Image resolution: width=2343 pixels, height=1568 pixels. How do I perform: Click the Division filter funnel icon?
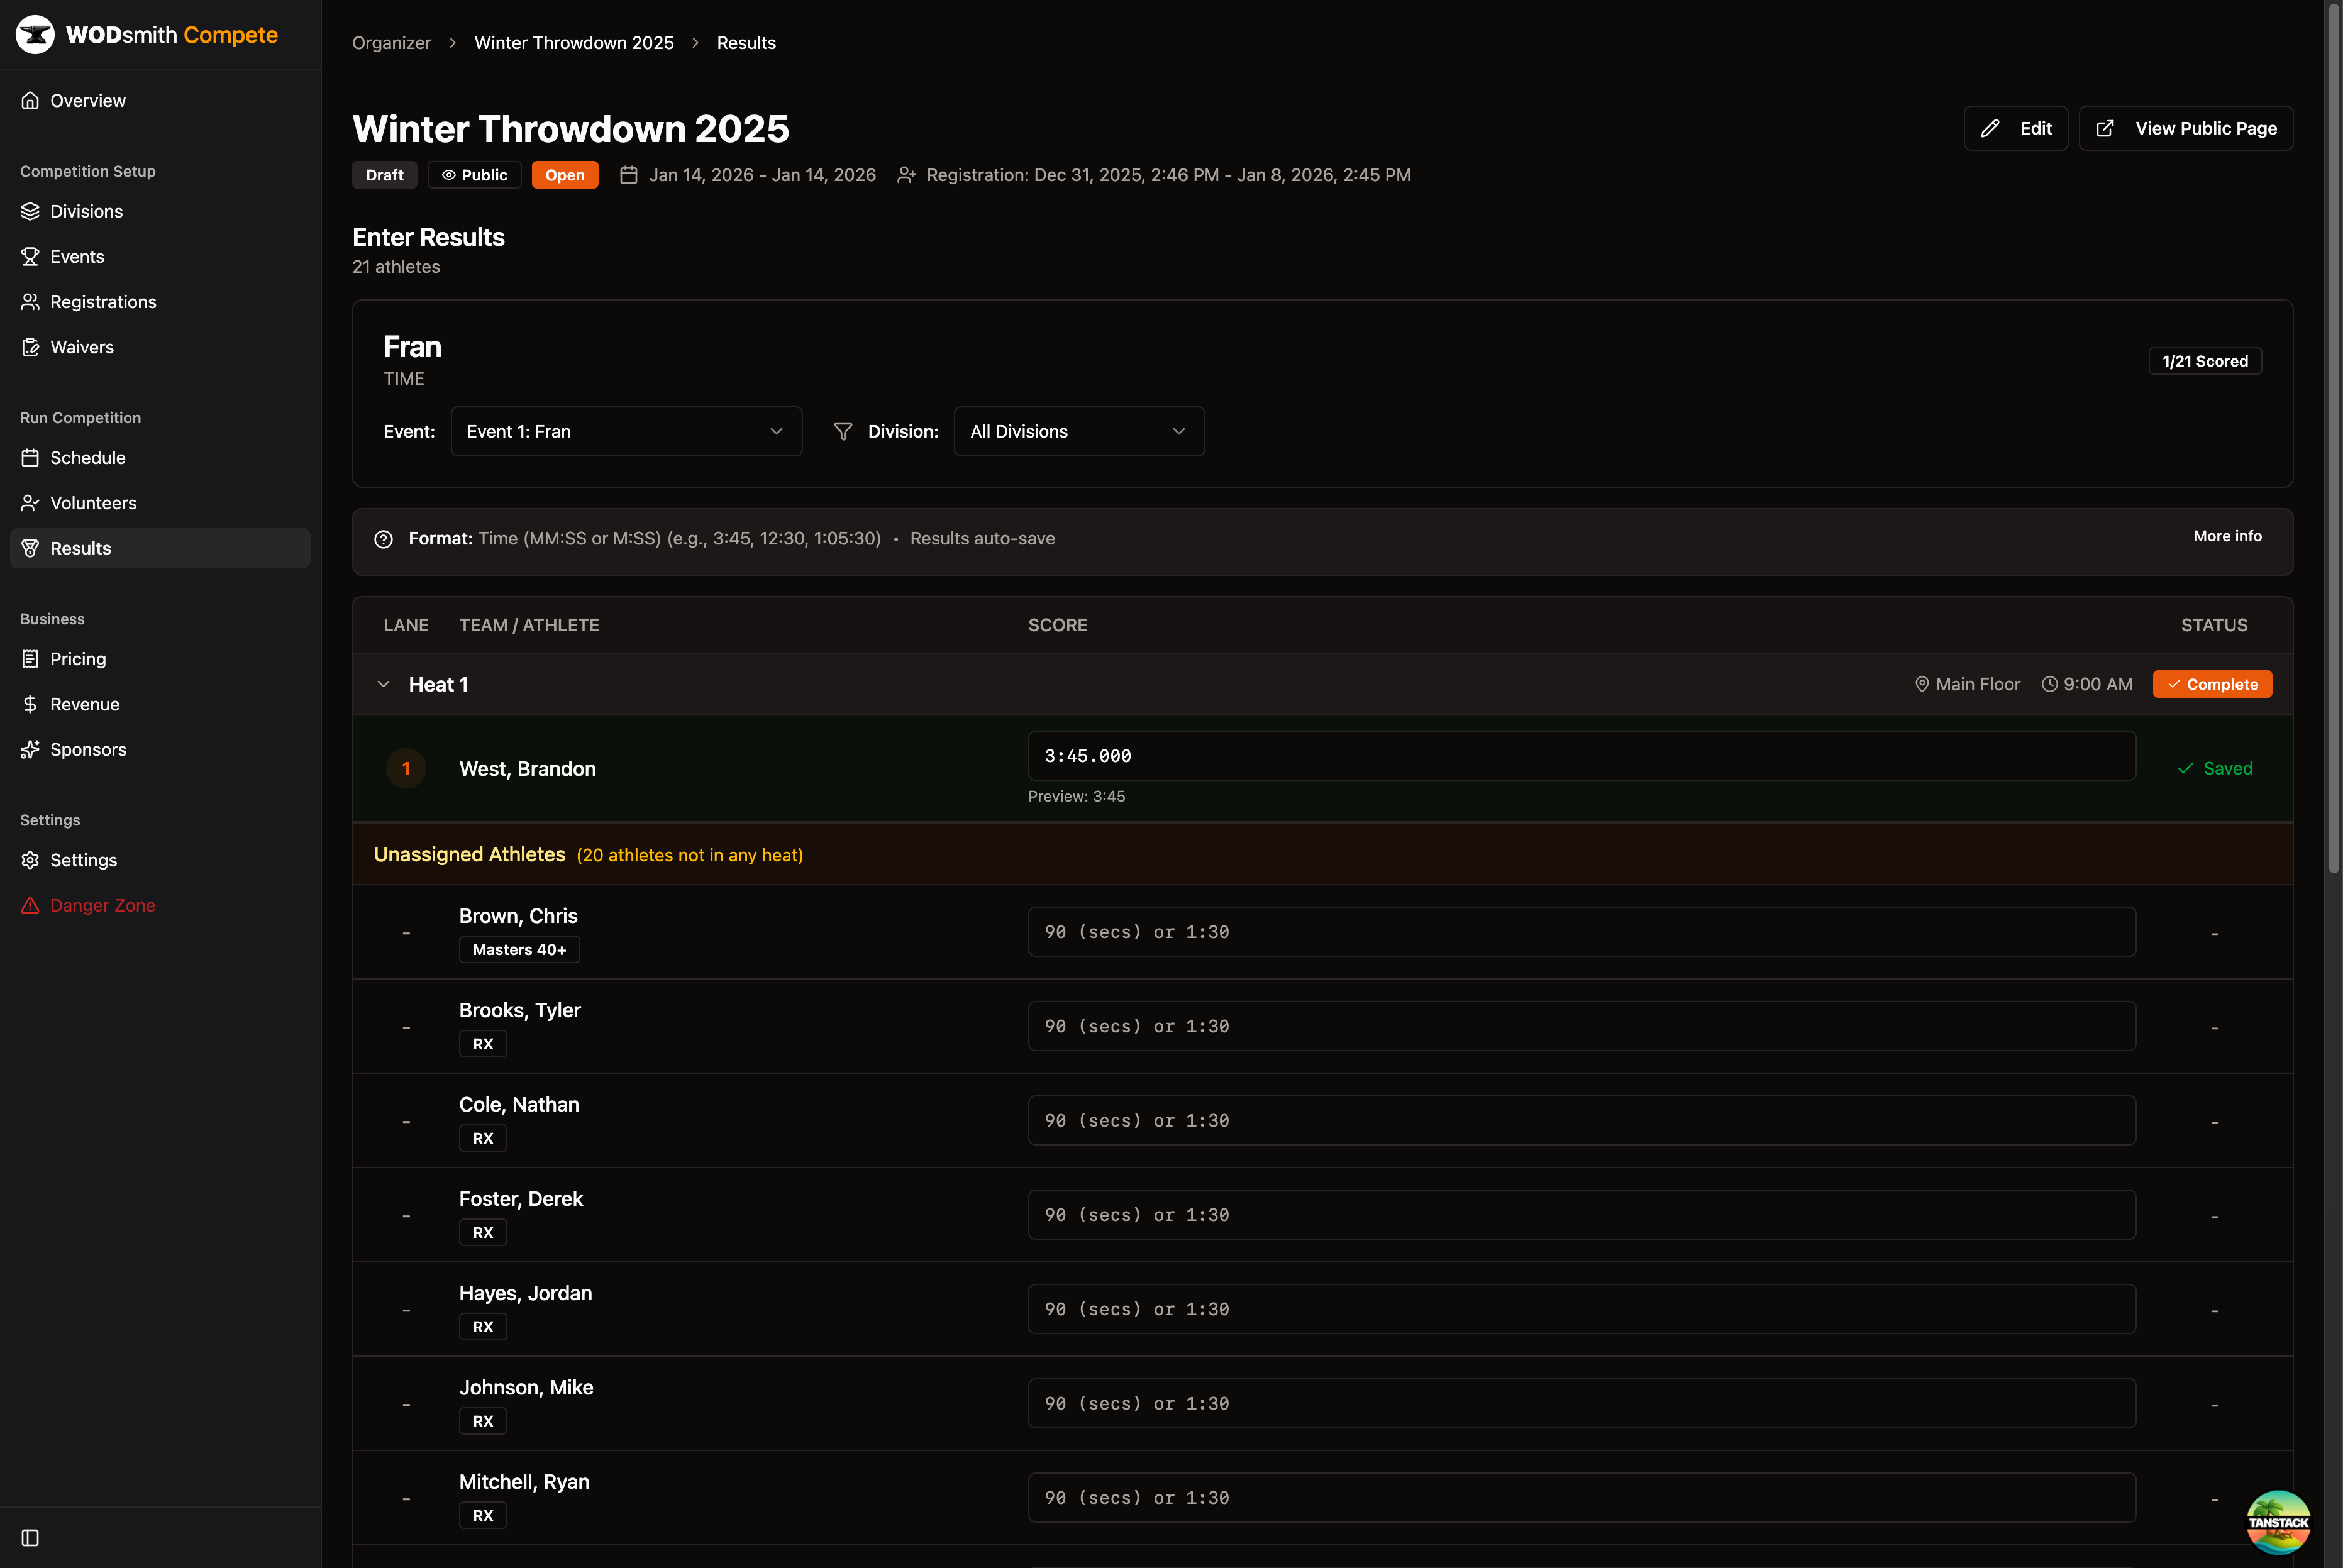point(843,431)
